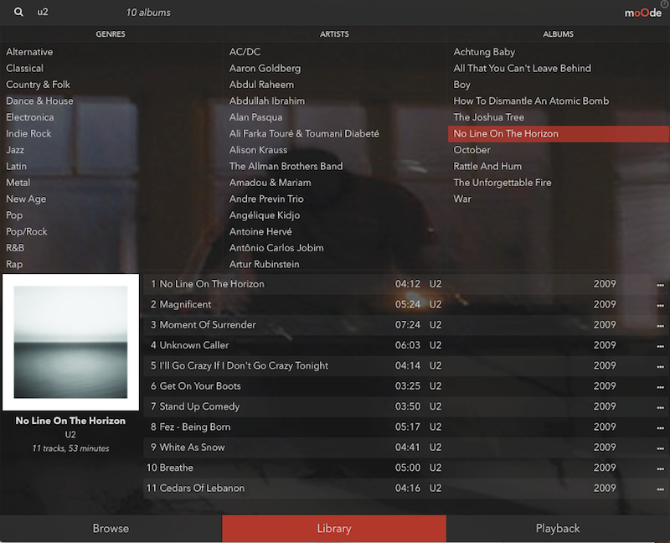Open the options menu for Fez - Being Born
The width and height of the screenshot is (670, 543).
click(x=660, y=427)
